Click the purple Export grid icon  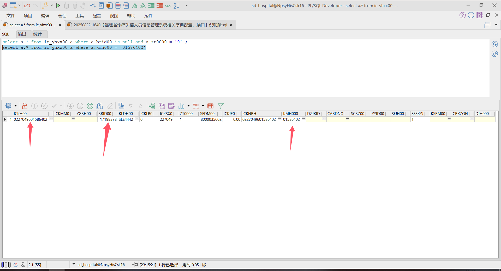[x=171, y=106]
